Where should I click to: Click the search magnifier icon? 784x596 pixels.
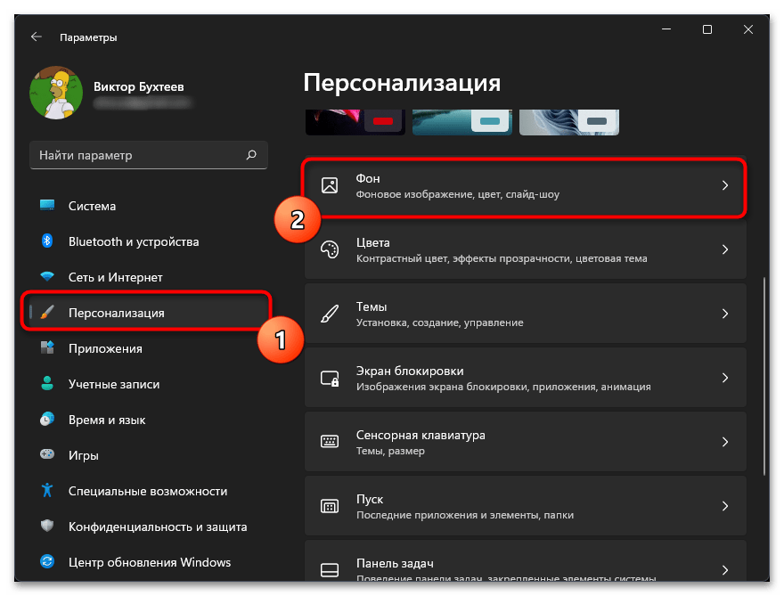coord(251,155)
